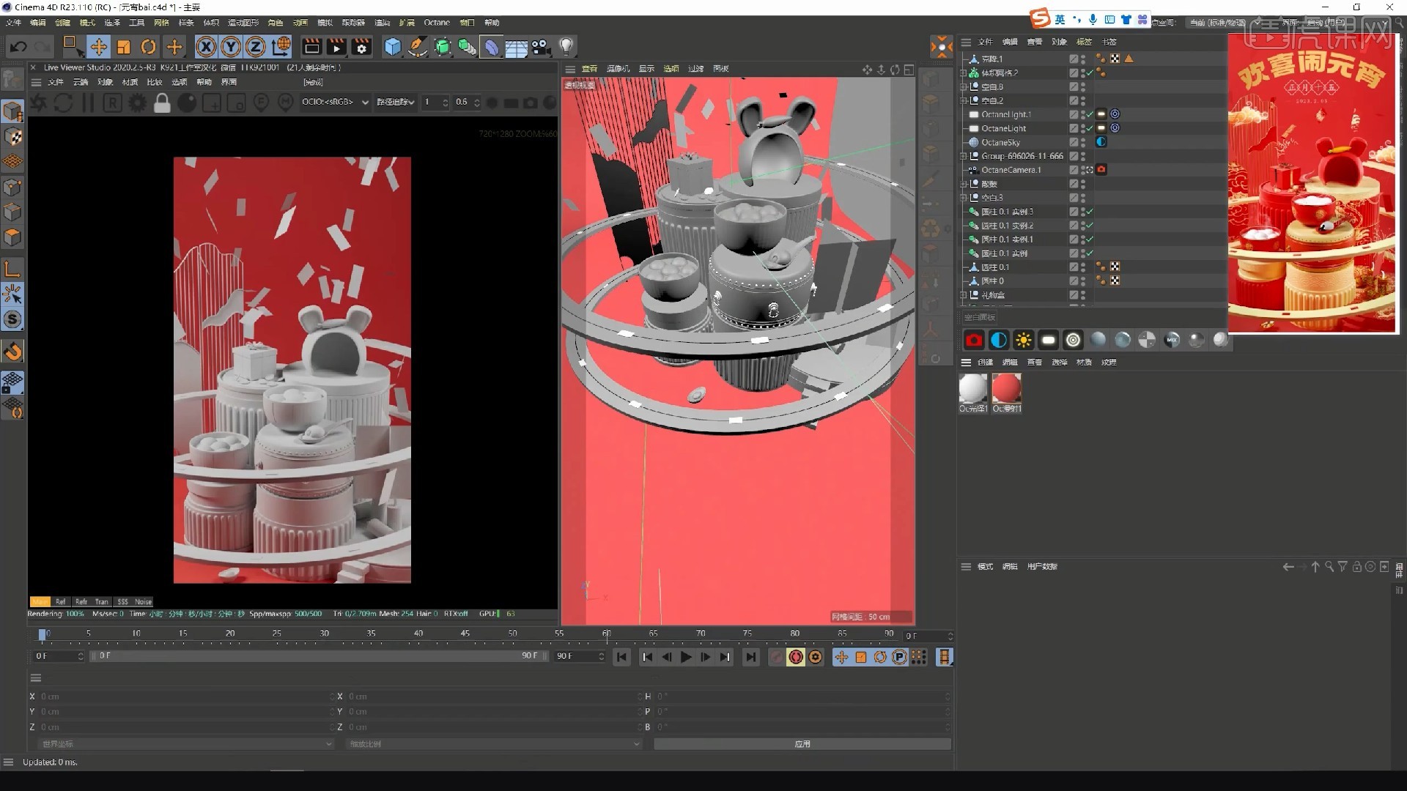Expand the 礼物盒 object tree node
The width and height of the screenshot is (1407, 791).
964,295
